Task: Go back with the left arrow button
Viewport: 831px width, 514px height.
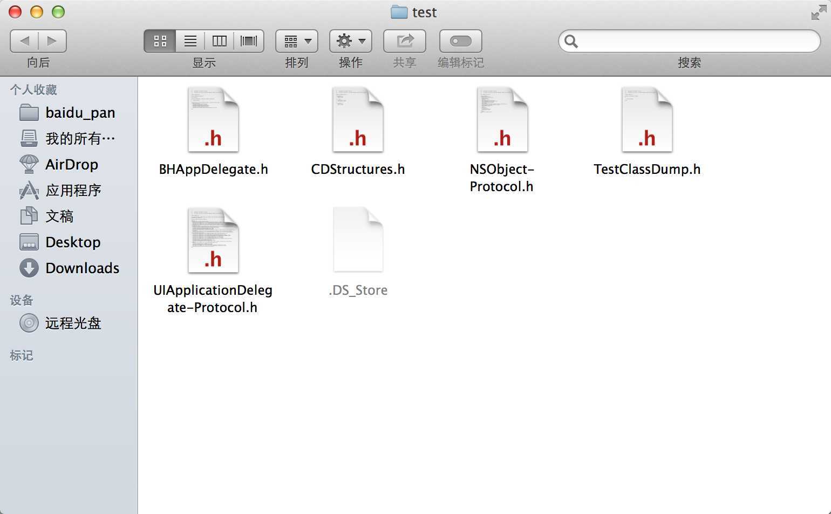Action: tap(24, 41)
